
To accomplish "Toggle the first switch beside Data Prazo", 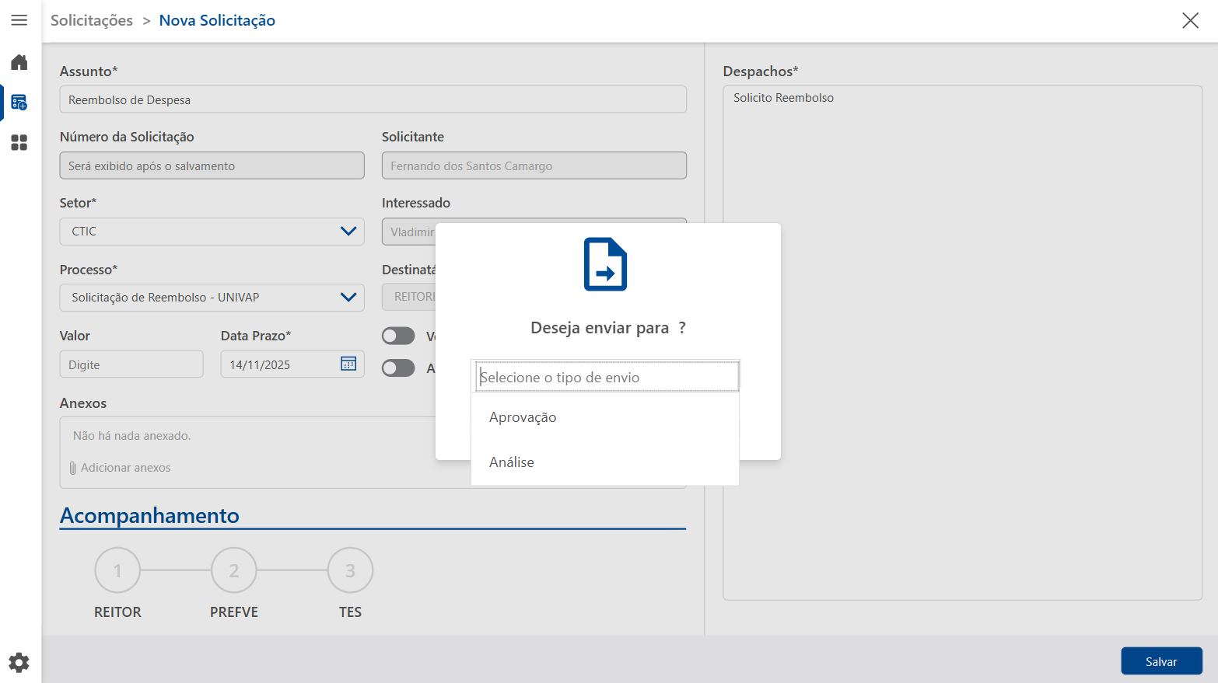I will click(398, 336).
